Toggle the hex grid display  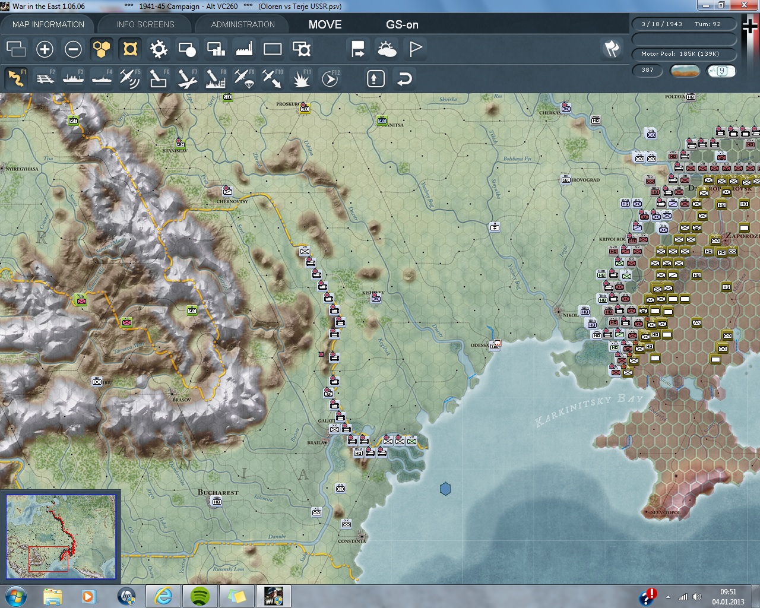point(102,49)
